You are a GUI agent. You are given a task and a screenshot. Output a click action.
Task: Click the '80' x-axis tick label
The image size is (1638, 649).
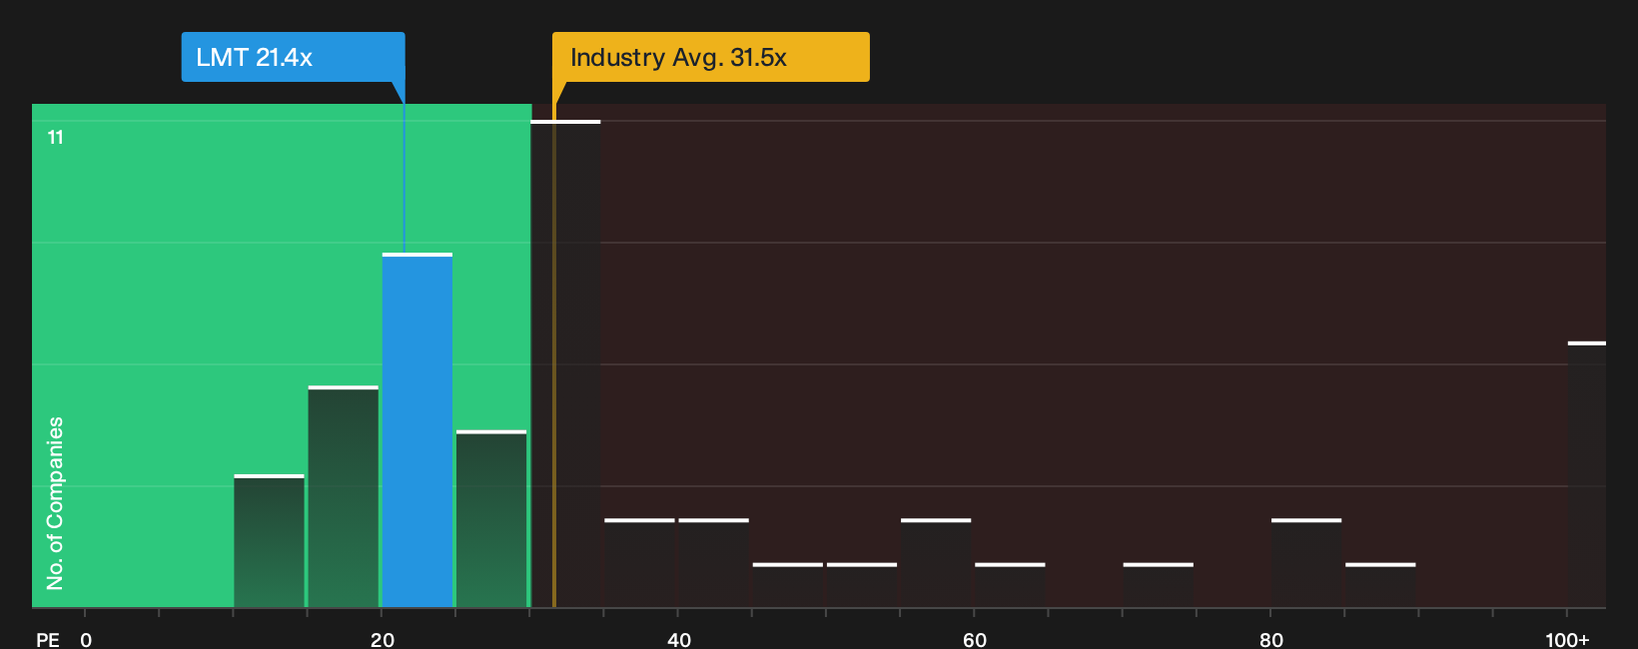1271,640
